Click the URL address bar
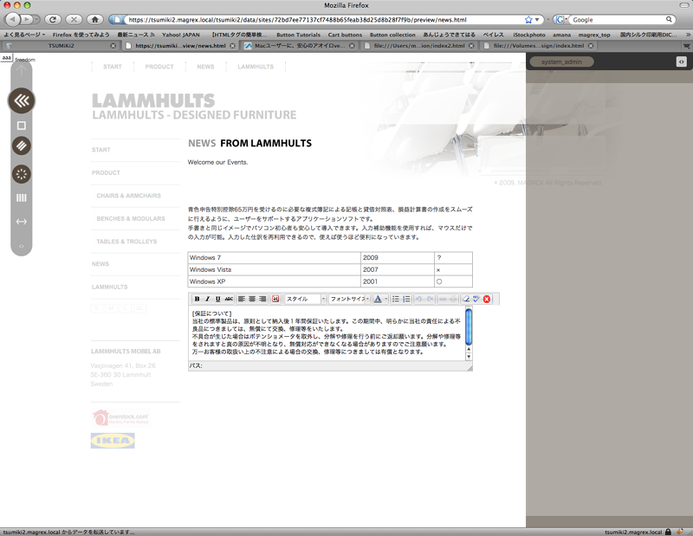 click(325, 20)
